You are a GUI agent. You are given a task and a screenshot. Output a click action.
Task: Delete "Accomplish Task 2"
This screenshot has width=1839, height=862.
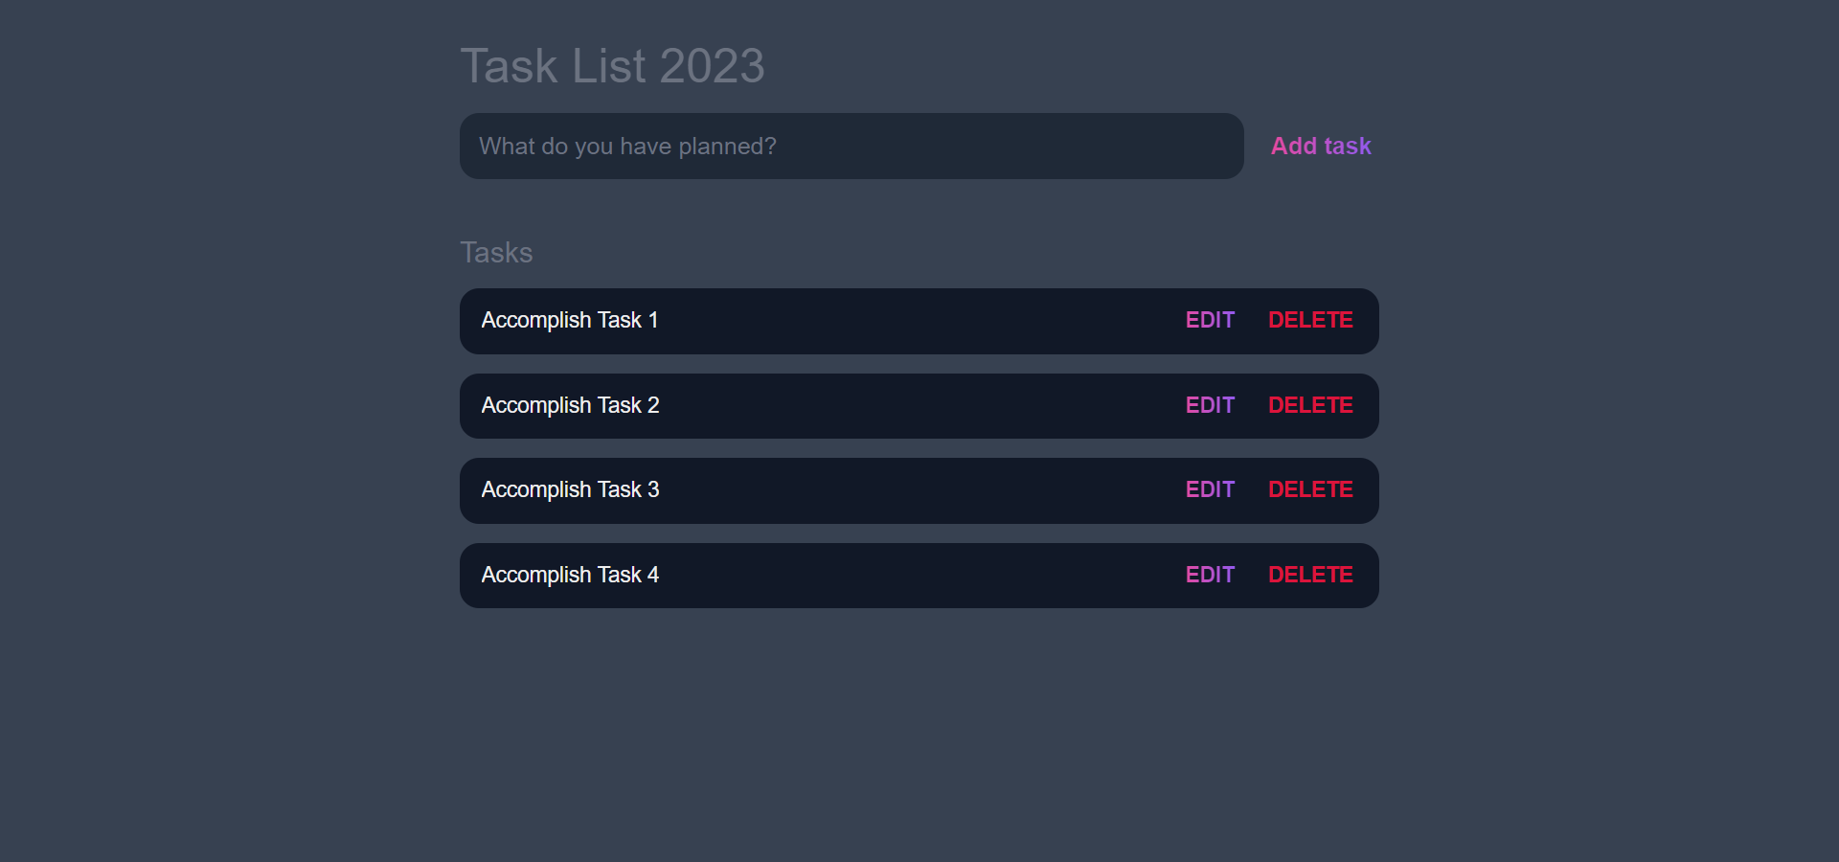(x=1310, y=405)
